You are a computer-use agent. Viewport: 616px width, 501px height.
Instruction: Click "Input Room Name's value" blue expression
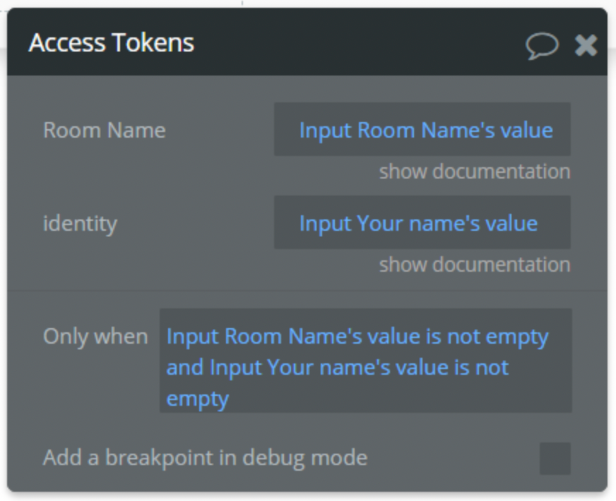click(x=426, y=130)
